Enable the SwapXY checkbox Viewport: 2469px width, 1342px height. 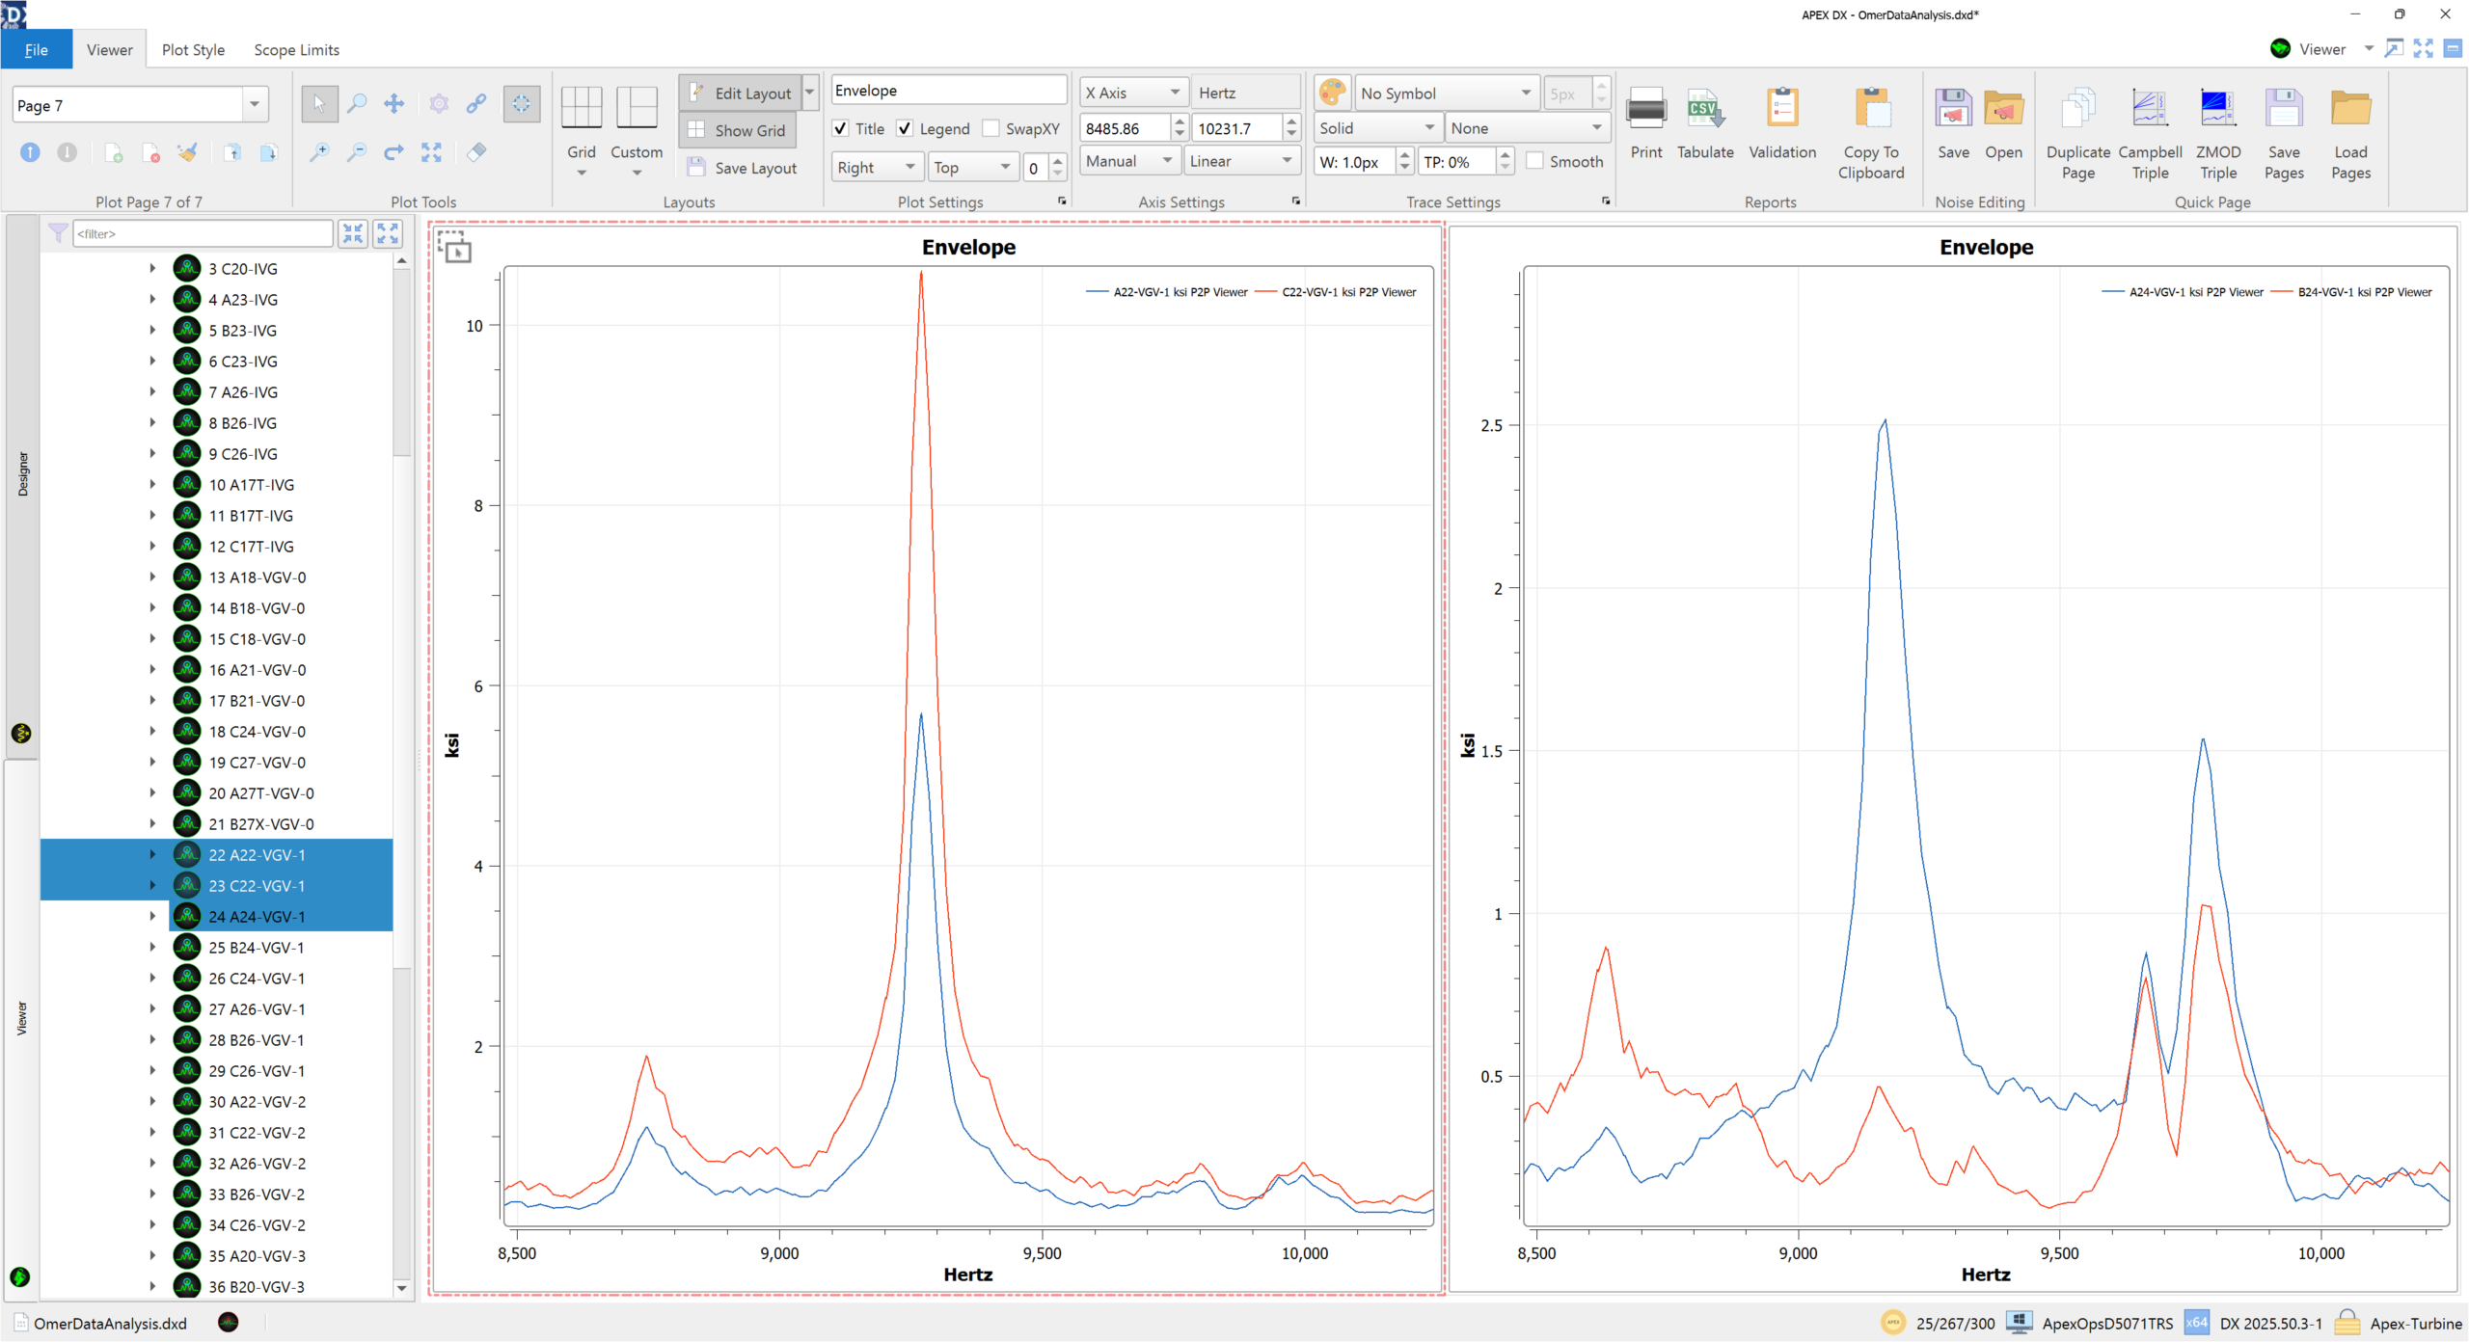[x=991, y=129]
